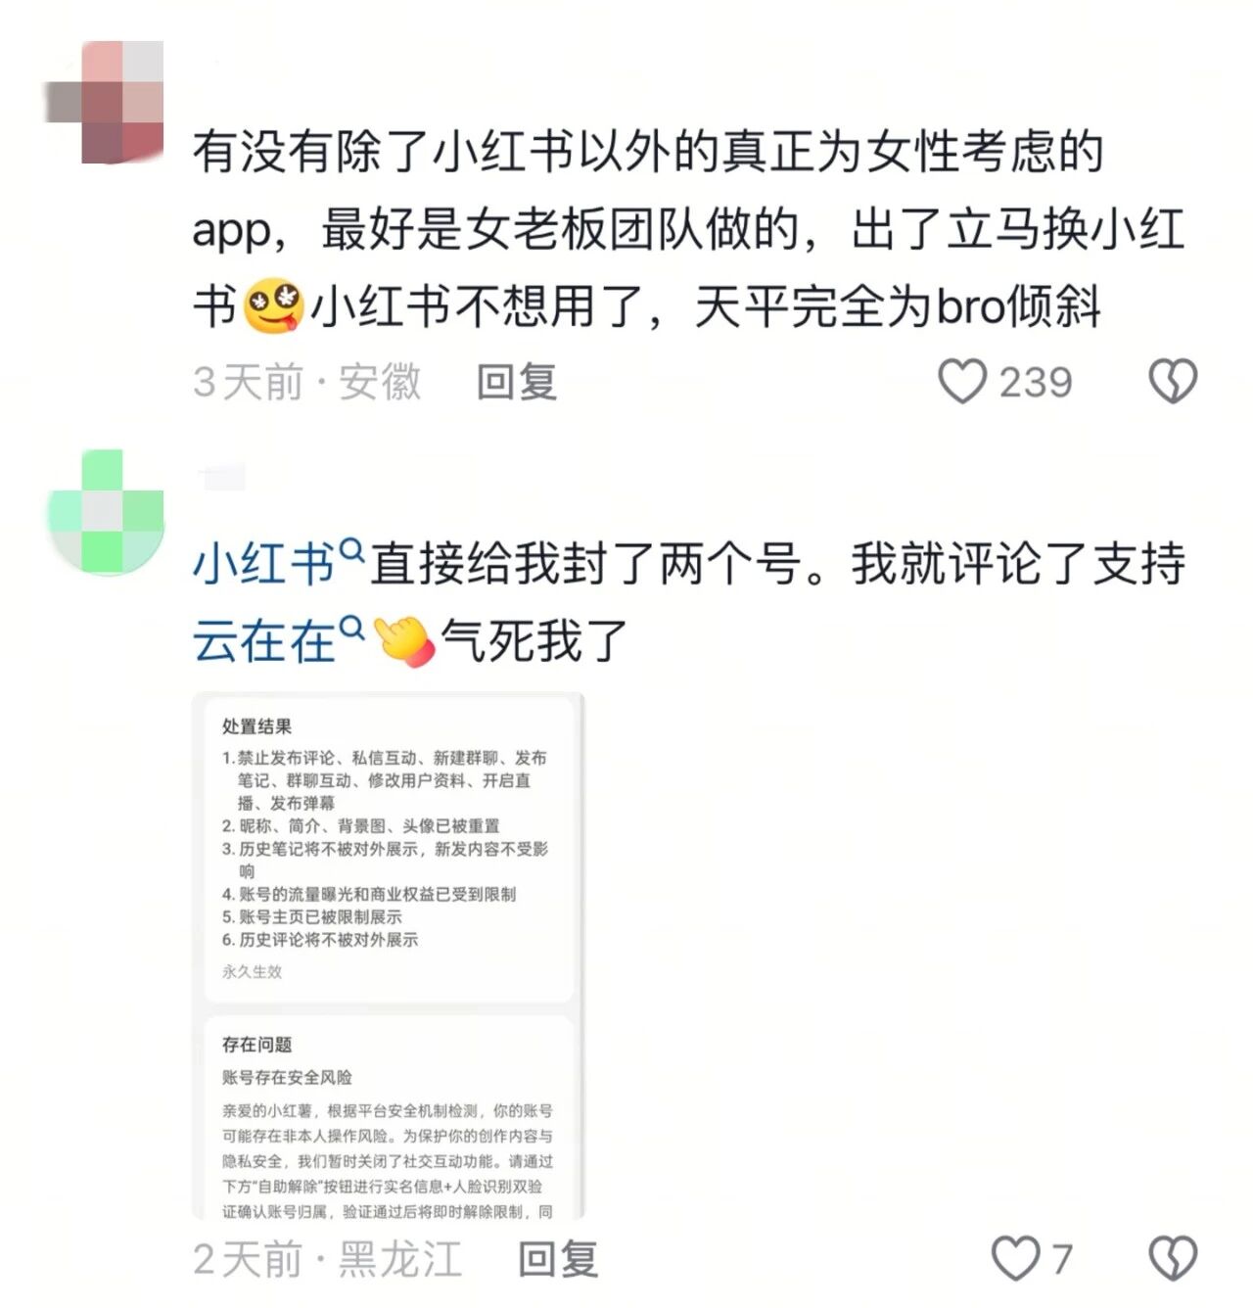Tap the 2天前·黑龙江 timestamp
The height and width of the screenshot is (1308, 1253).
click(327, 1259)
